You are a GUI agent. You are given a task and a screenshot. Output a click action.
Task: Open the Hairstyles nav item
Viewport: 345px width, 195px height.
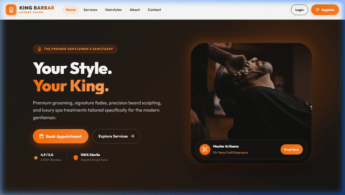point(113,10)
